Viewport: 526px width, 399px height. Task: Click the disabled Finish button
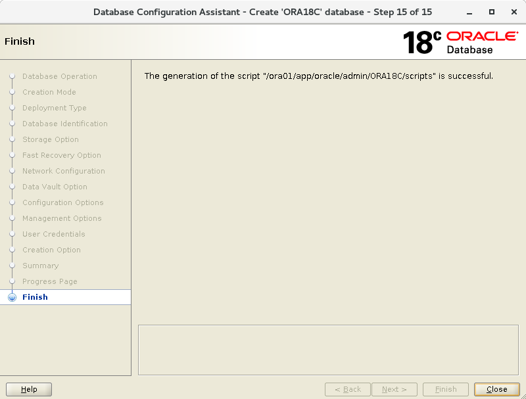coord(446,389)
